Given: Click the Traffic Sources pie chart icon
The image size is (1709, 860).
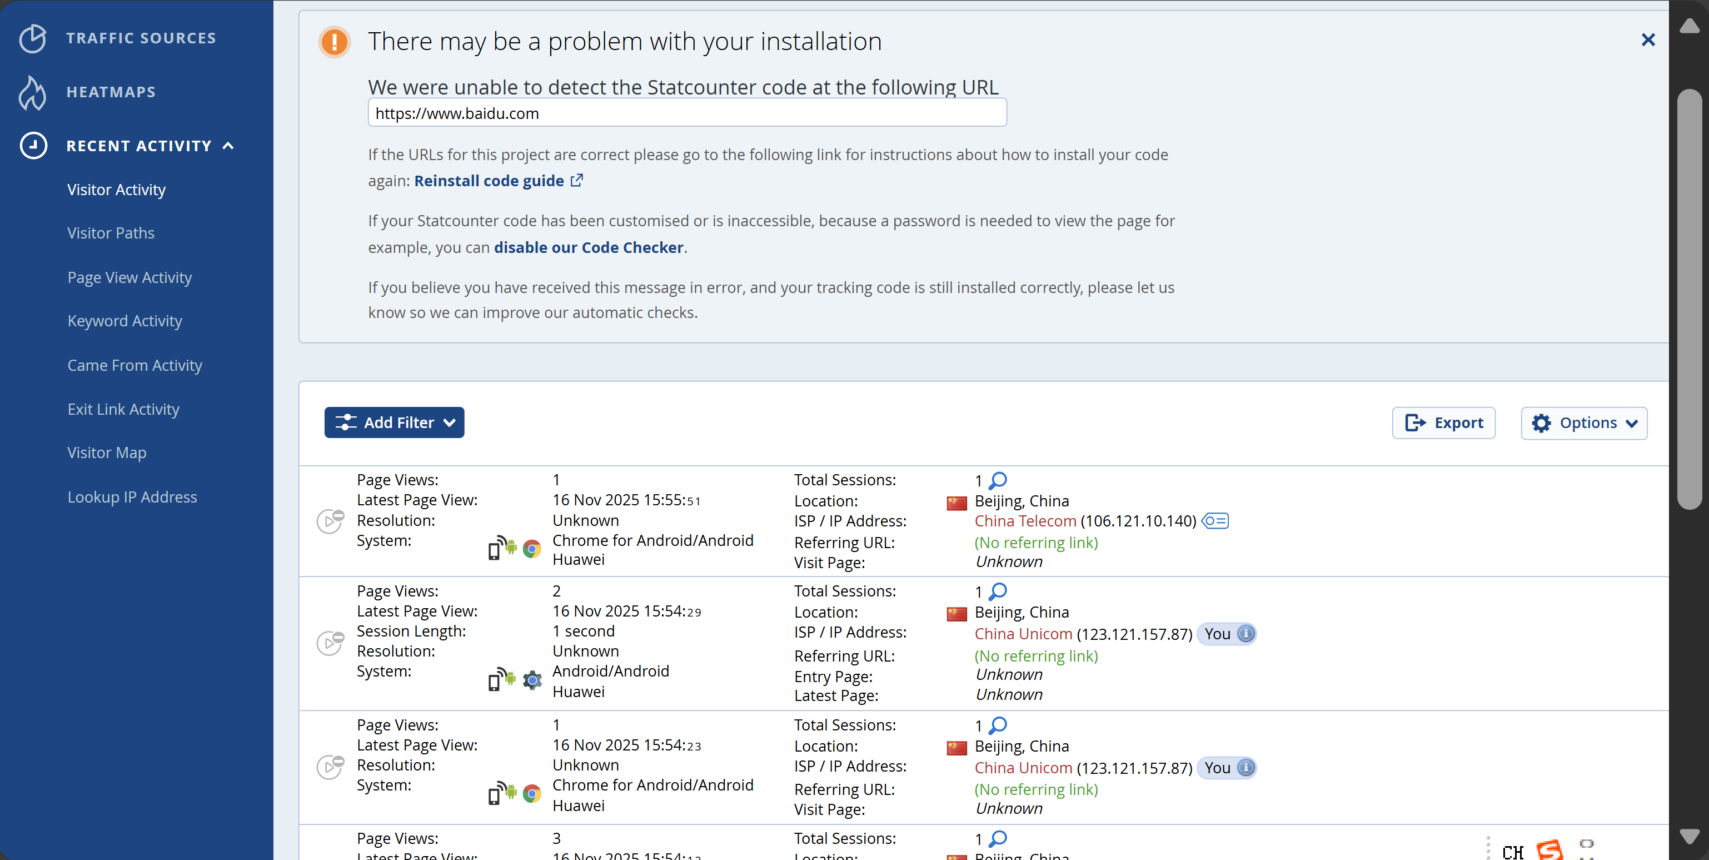Looking at the screenshot, I should pos(32,38).
